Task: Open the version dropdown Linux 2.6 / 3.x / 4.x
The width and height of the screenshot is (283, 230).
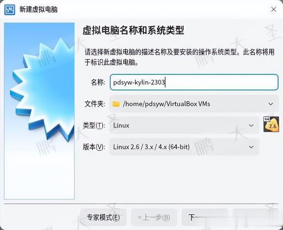Action: pos(184,147)
